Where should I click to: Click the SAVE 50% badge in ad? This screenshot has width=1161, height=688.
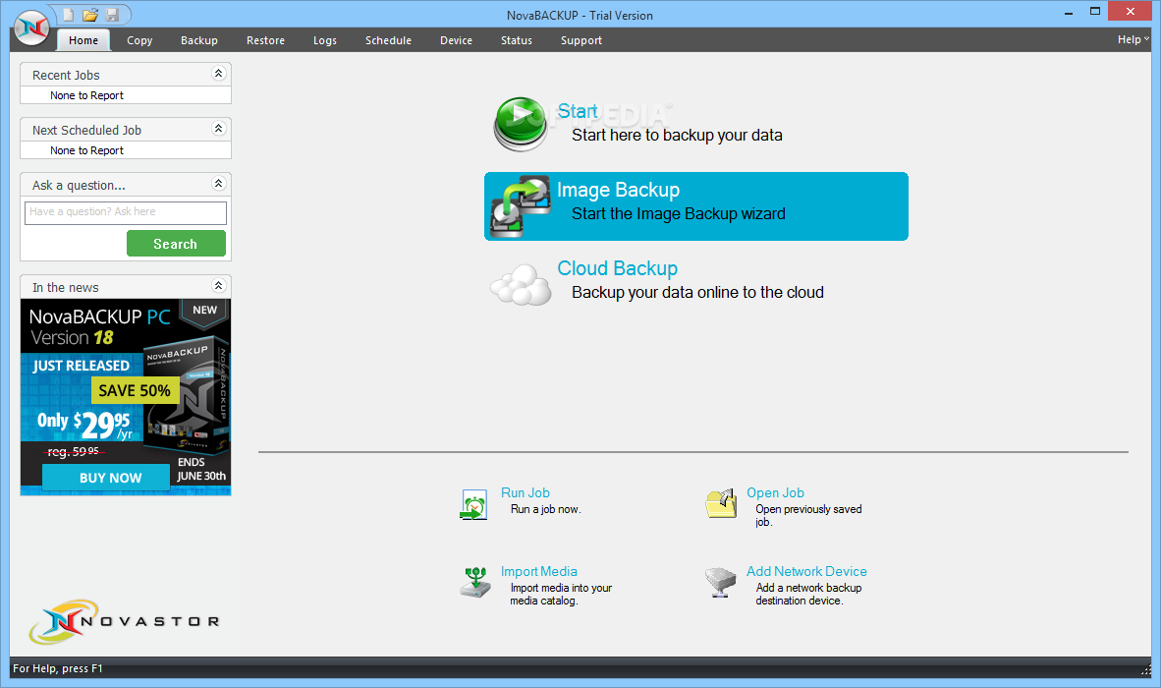click(x=135, y=390)
